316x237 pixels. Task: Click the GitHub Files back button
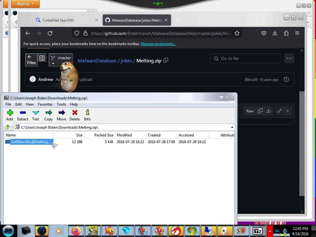[31, 60]
